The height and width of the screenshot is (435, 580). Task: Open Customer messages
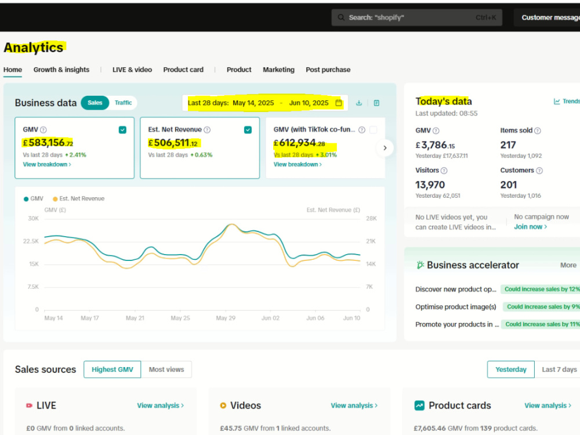point(547,17)
